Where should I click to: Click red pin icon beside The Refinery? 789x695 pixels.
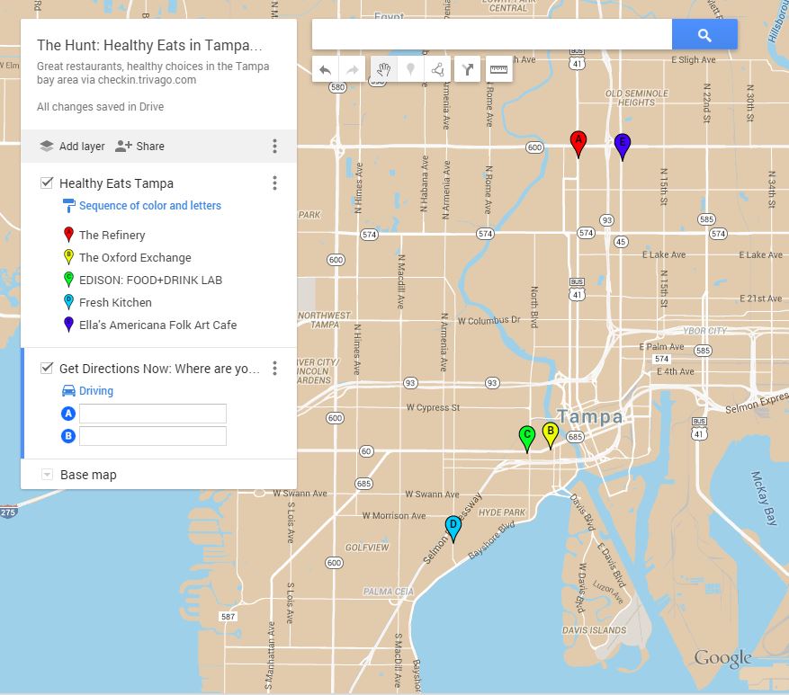[x=69, y=235]
